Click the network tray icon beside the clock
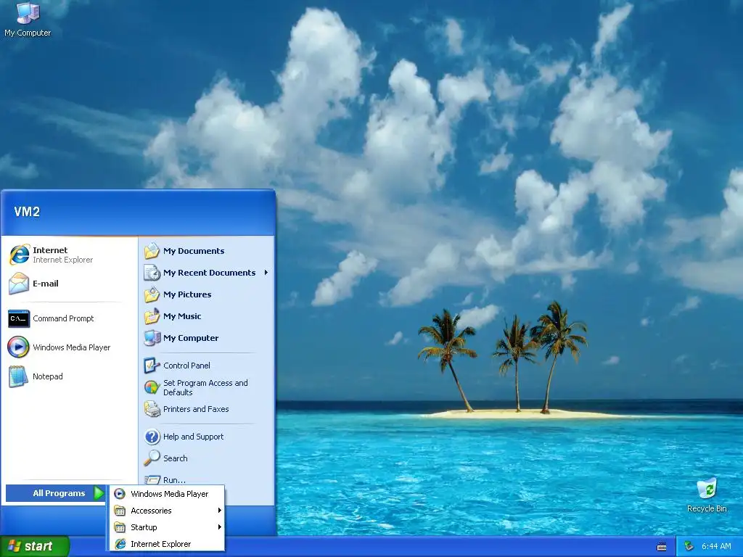Screen dimensions: 743x557 (689, 547)
